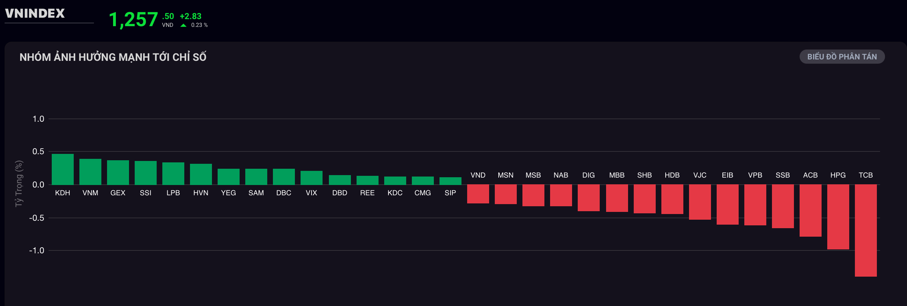Select the red HPG bar
This screenshot has width=907, height=306.
pyautogui.click(x=838, y=217)
